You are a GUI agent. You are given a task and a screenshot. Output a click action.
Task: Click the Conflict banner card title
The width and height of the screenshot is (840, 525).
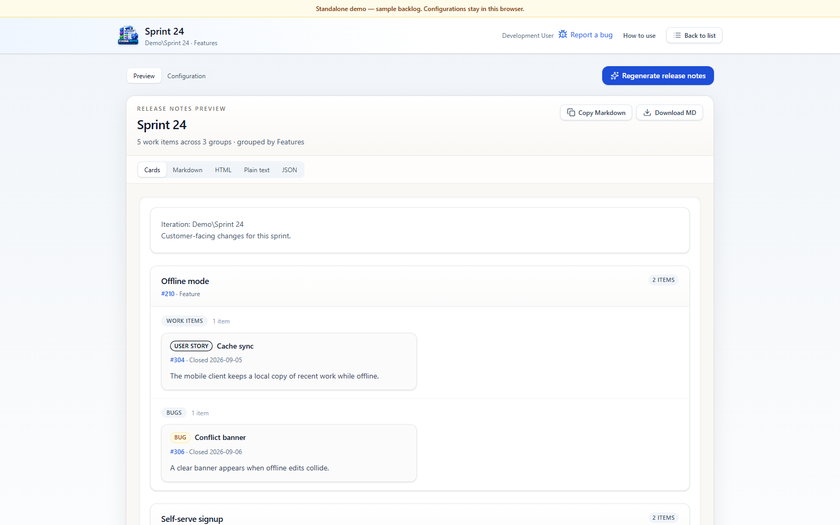220,437
